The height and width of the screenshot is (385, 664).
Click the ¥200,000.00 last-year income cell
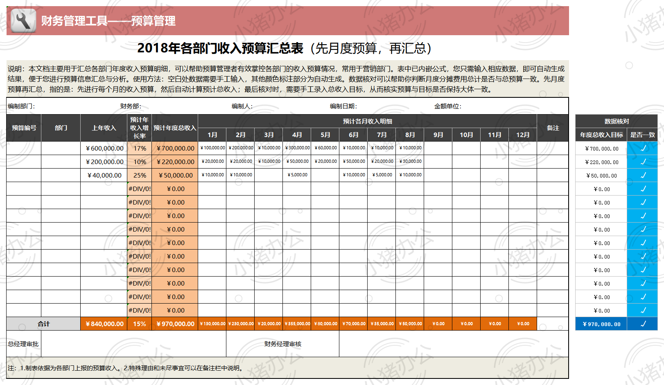(104, 162)
